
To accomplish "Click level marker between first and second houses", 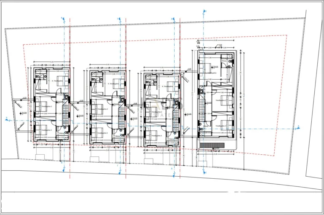I will pos(80,116).
